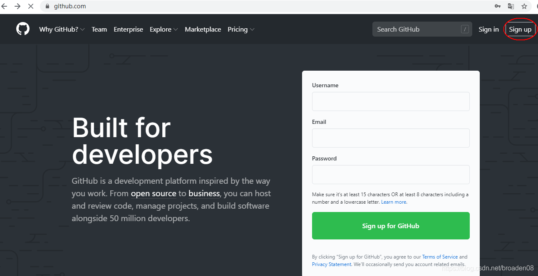Expand the Explore dropdown menu
The image size is (538, 276).
(164, 29)
